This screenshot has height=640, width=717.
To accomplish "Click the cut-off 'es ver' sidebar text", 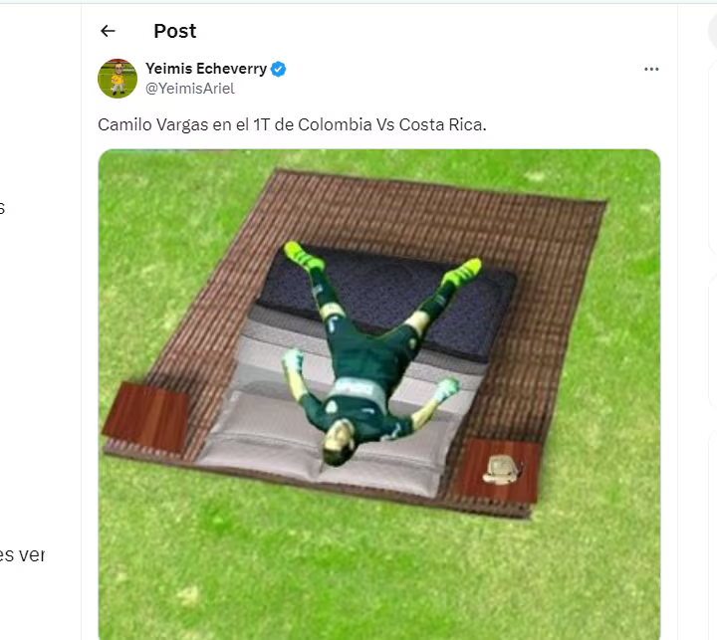I will coord(22,555).
